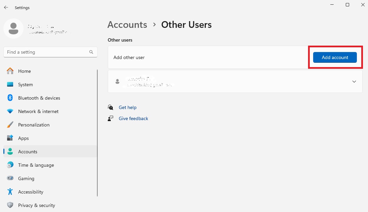The height and width of the screenshot is (212, 368).
Task: Open Network & internet settings
Action: click(x=50, y=111)
